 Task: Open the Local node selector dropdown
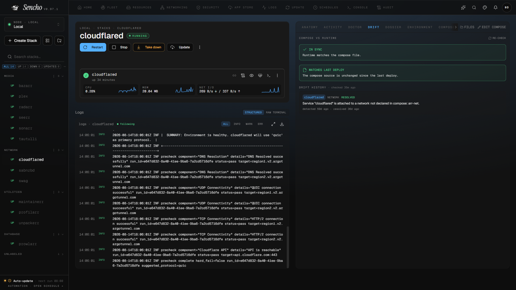tap(34, 24)
